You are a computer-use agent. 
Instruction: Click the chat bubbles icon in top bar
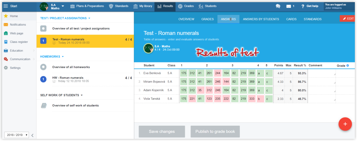coord(278,6)
